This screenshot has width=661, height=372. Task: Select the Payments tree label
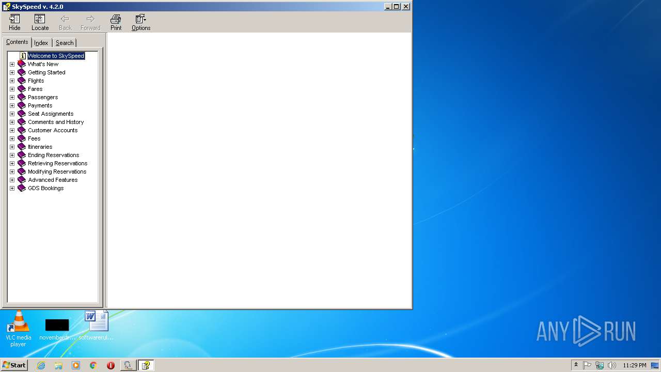(x=40, y=105)
